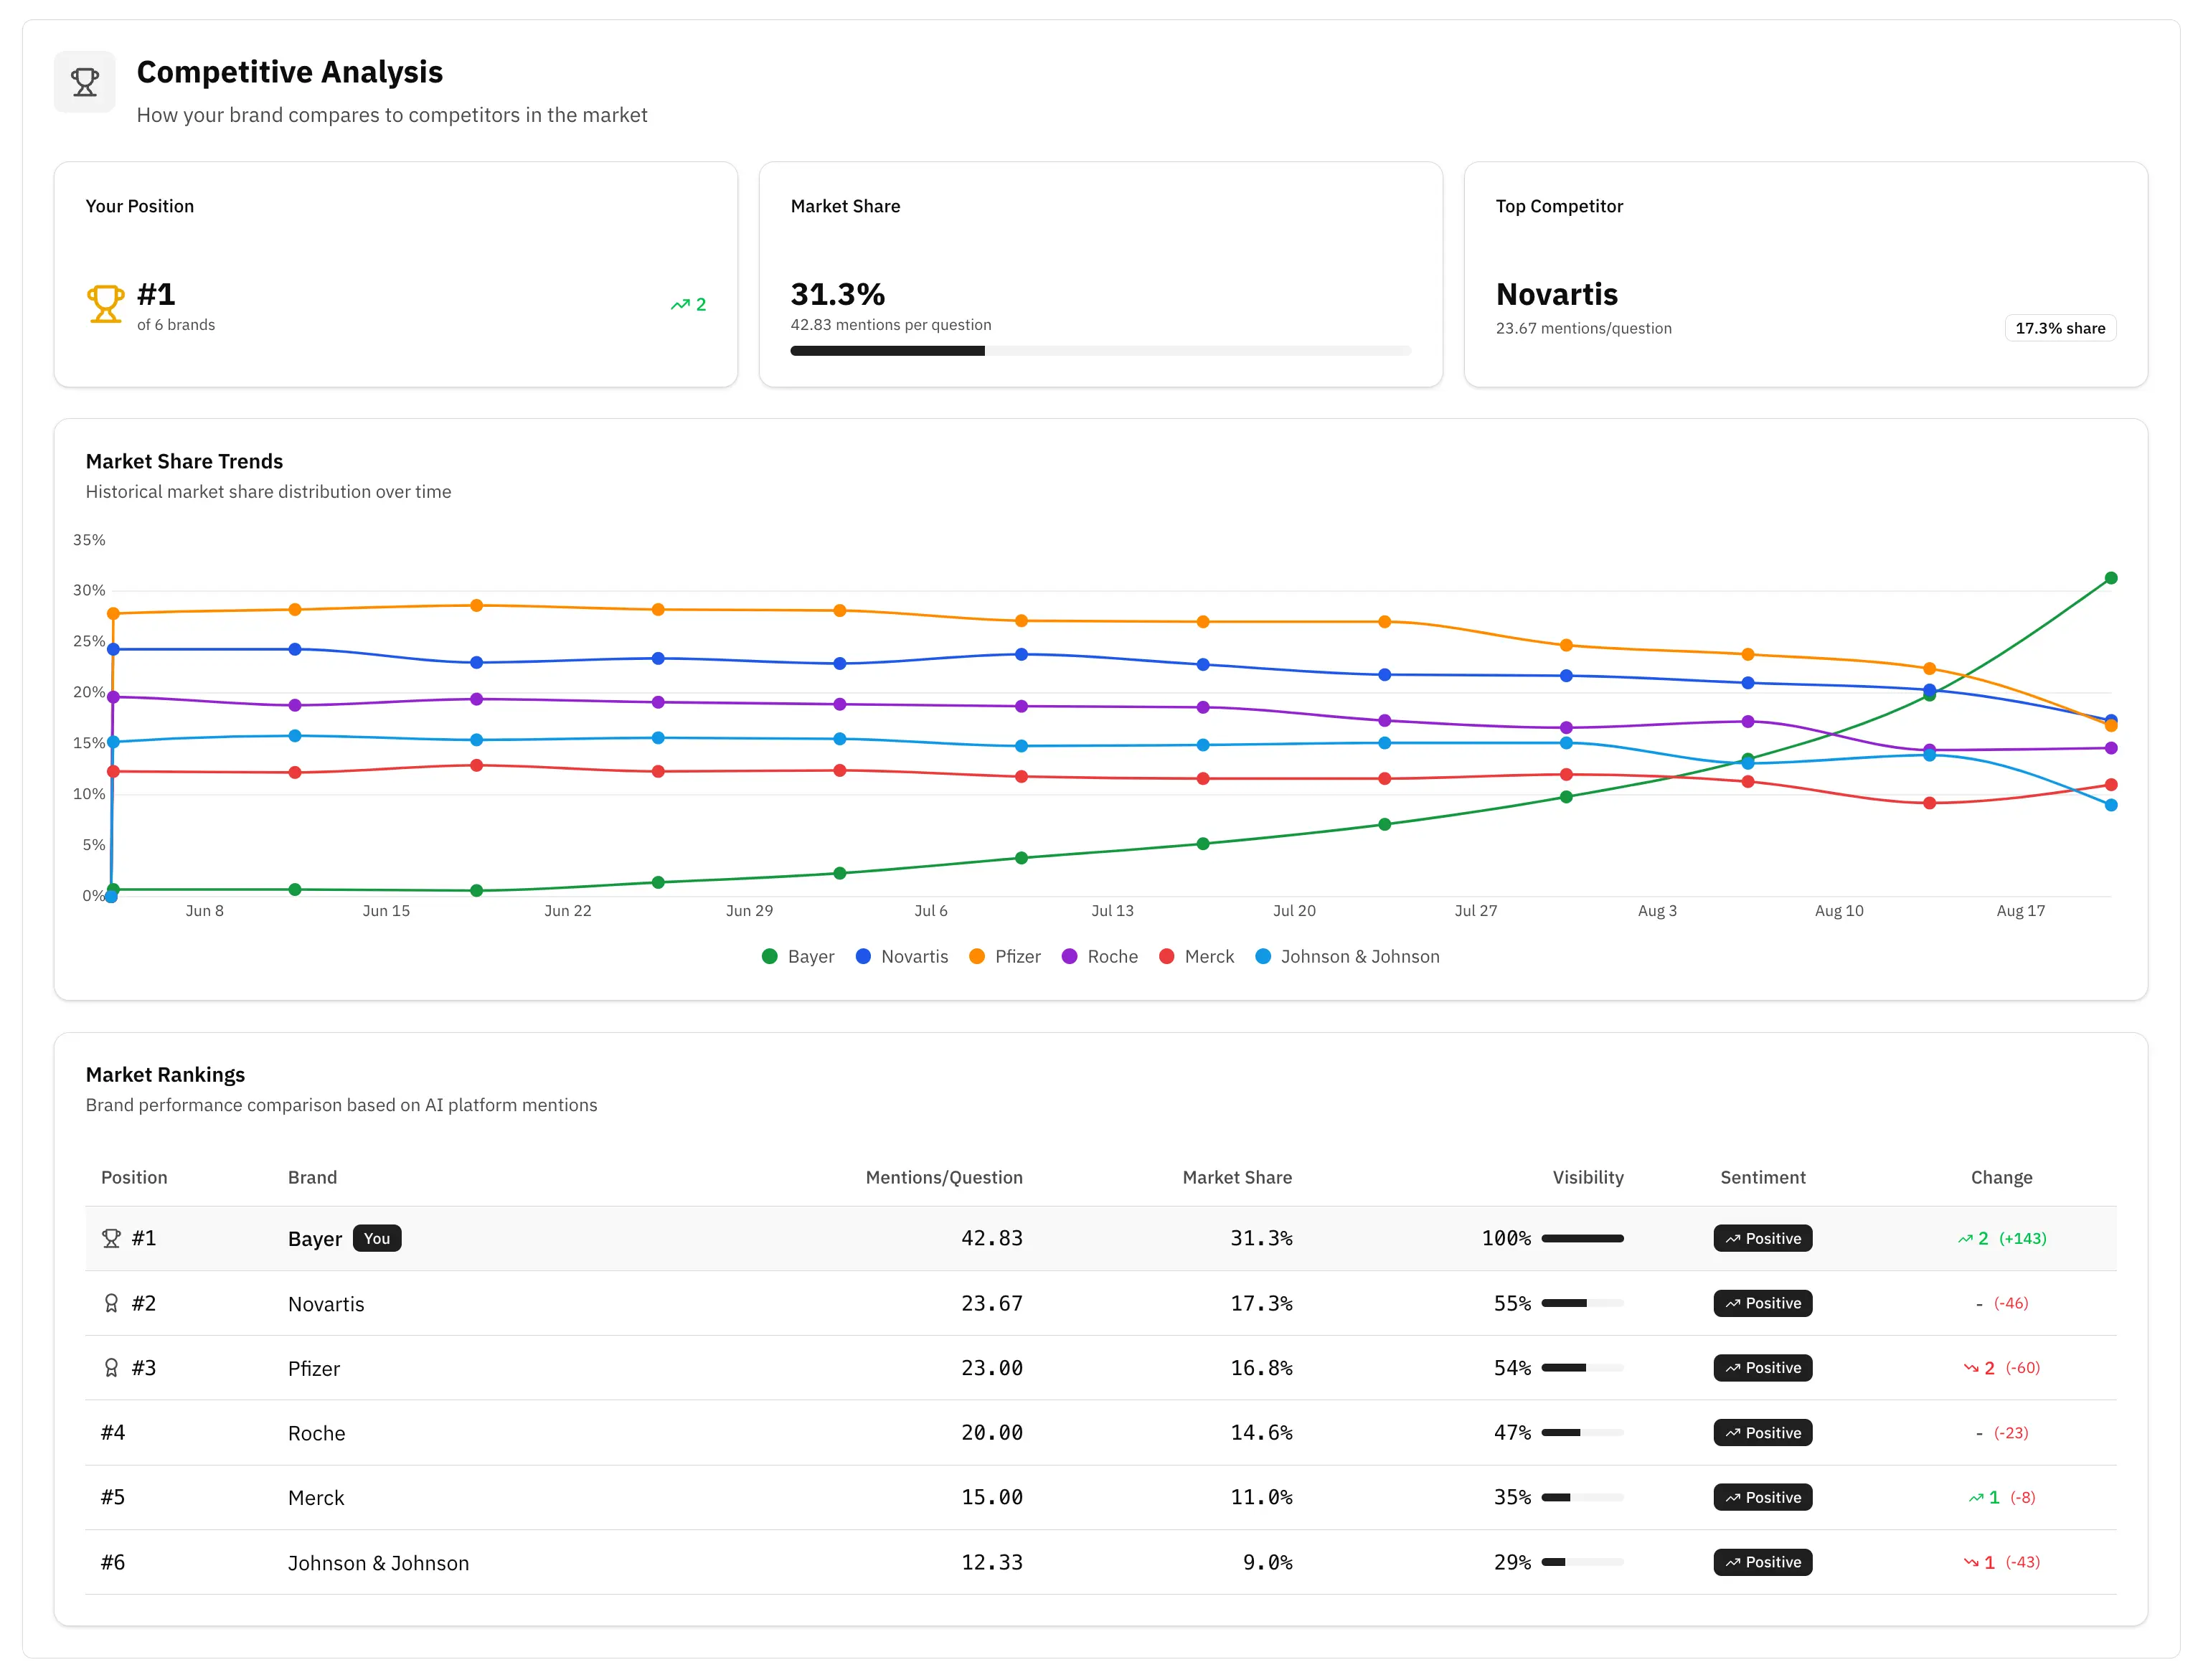Click the medal icon beside #3

coord(111,1368)
